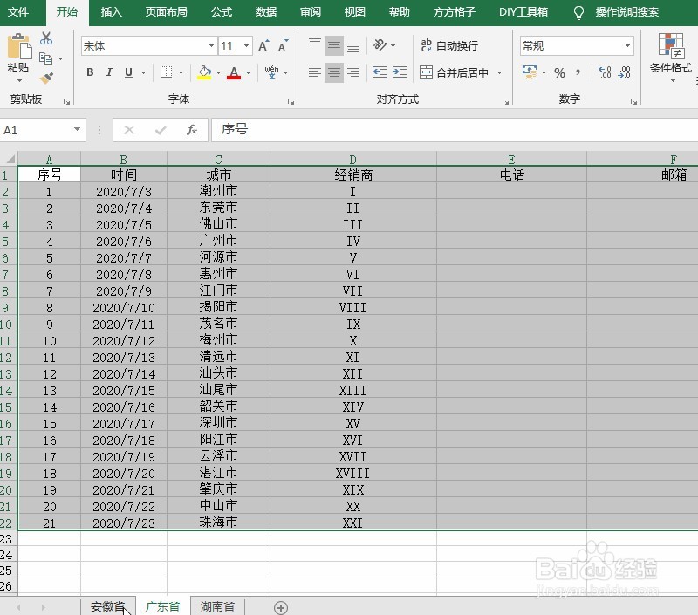Click the percent style icon

point(561,72)
